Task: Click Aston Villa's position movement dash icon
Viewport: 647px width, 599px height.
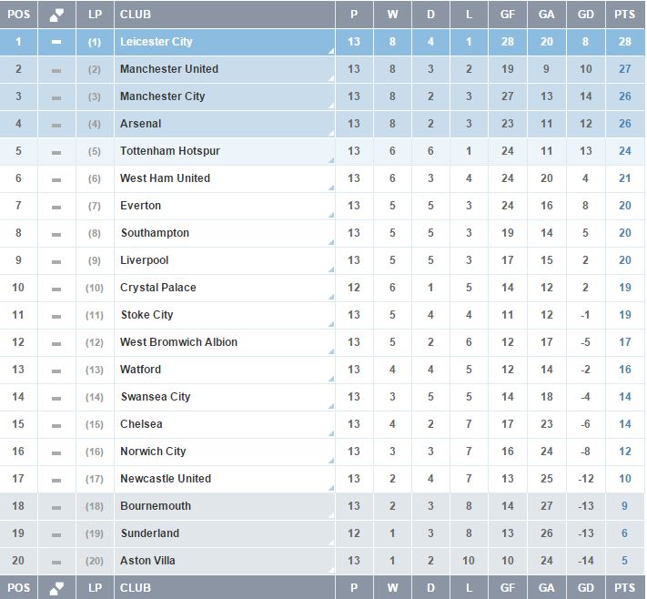Action: pos(56,562)
